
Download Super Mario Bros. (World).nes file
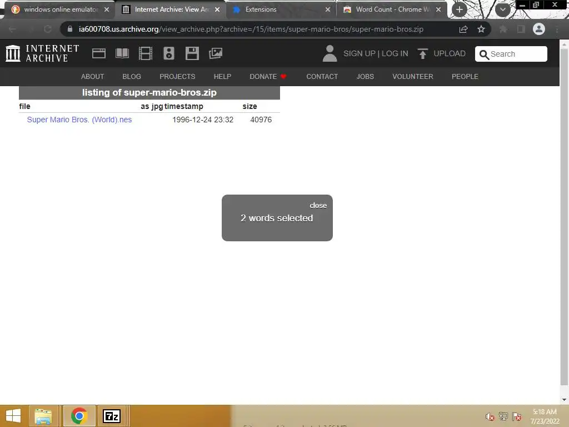point(79,120)
